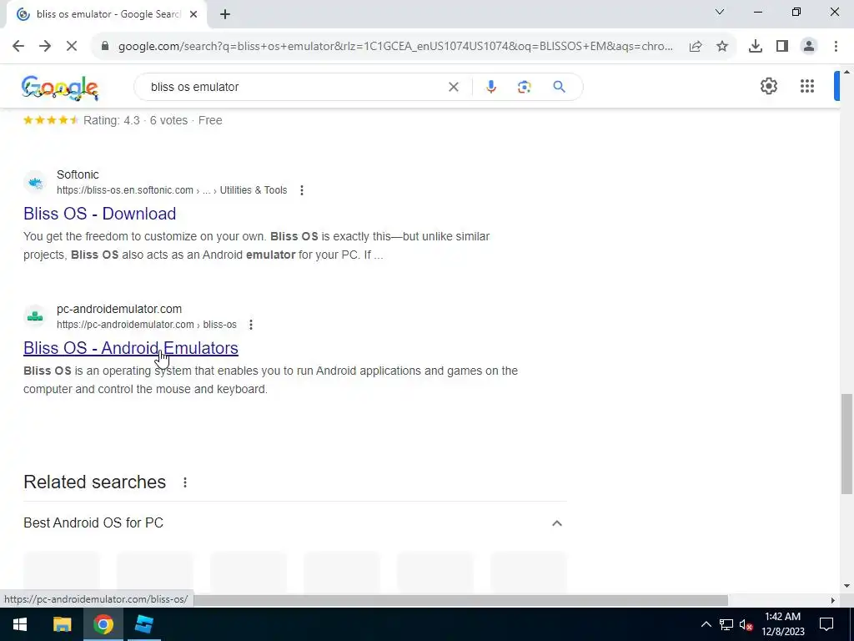The width and height of the screenshot is (854, 641).
Task: Open Windows Start menu
Action: coord(20,624)
